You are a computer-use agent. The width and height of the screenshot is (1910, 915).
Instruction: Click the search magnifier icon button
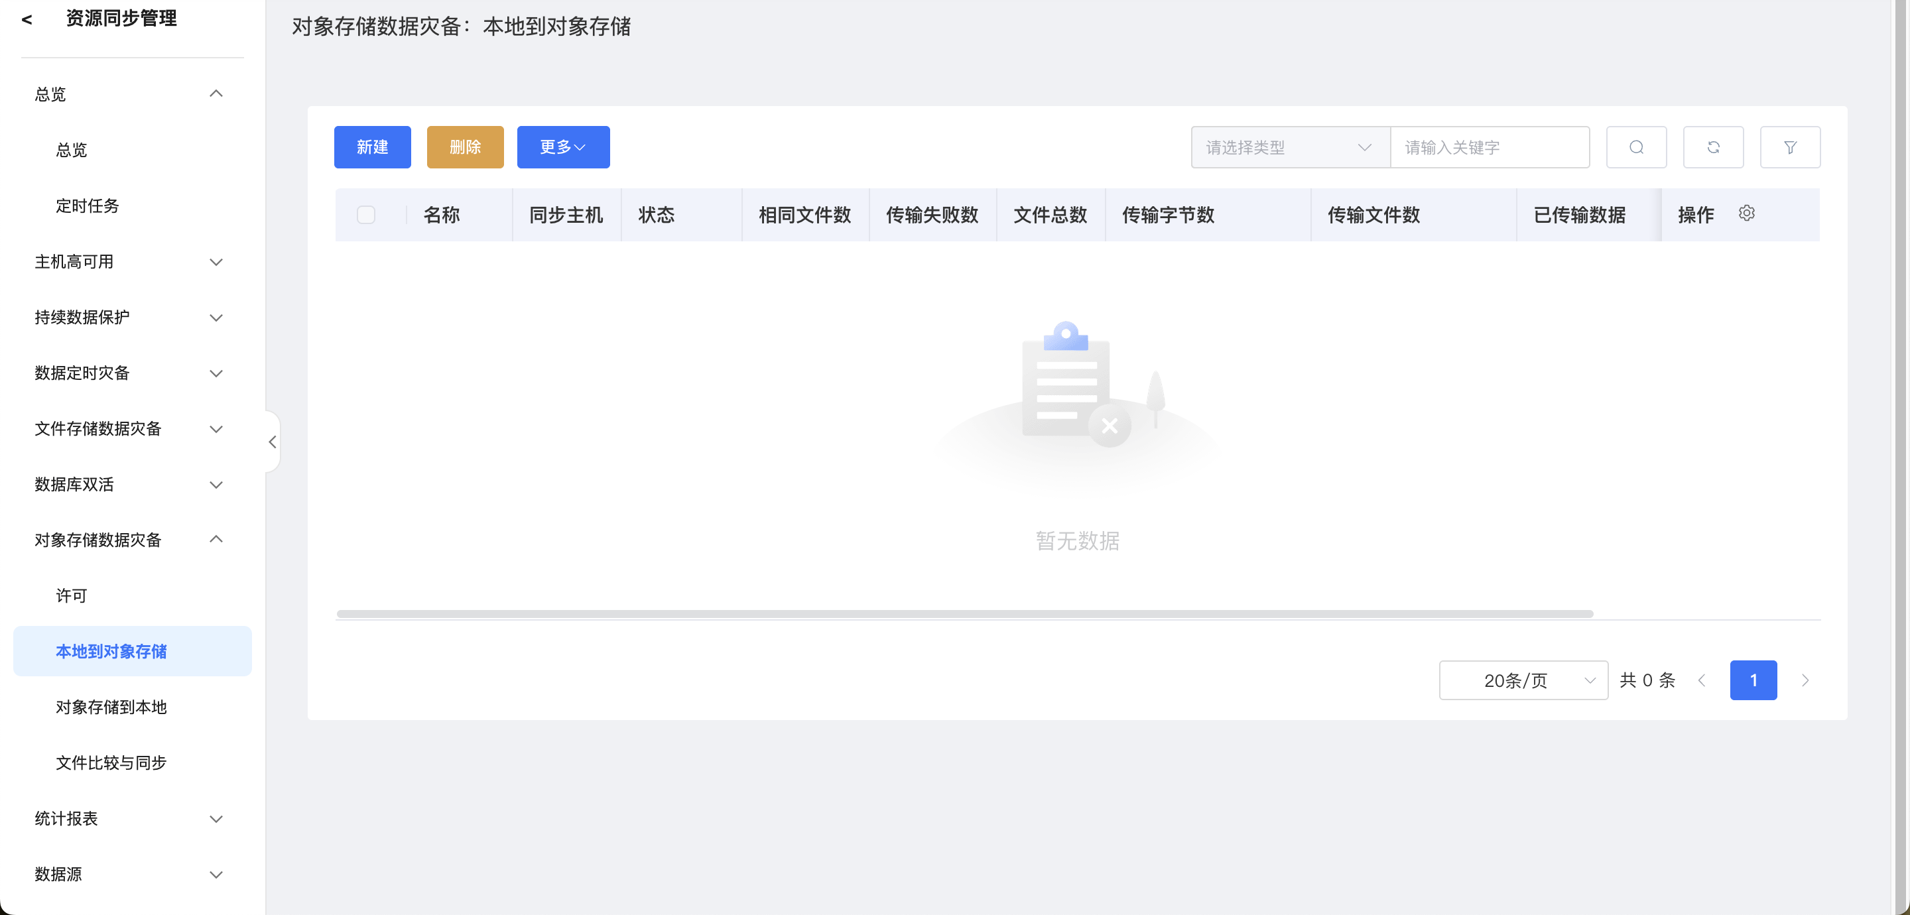1635,147
